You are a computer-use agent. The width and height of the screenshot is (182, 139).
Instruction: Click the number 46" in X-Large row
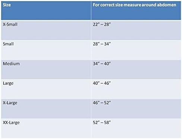[x=96, y=103]
